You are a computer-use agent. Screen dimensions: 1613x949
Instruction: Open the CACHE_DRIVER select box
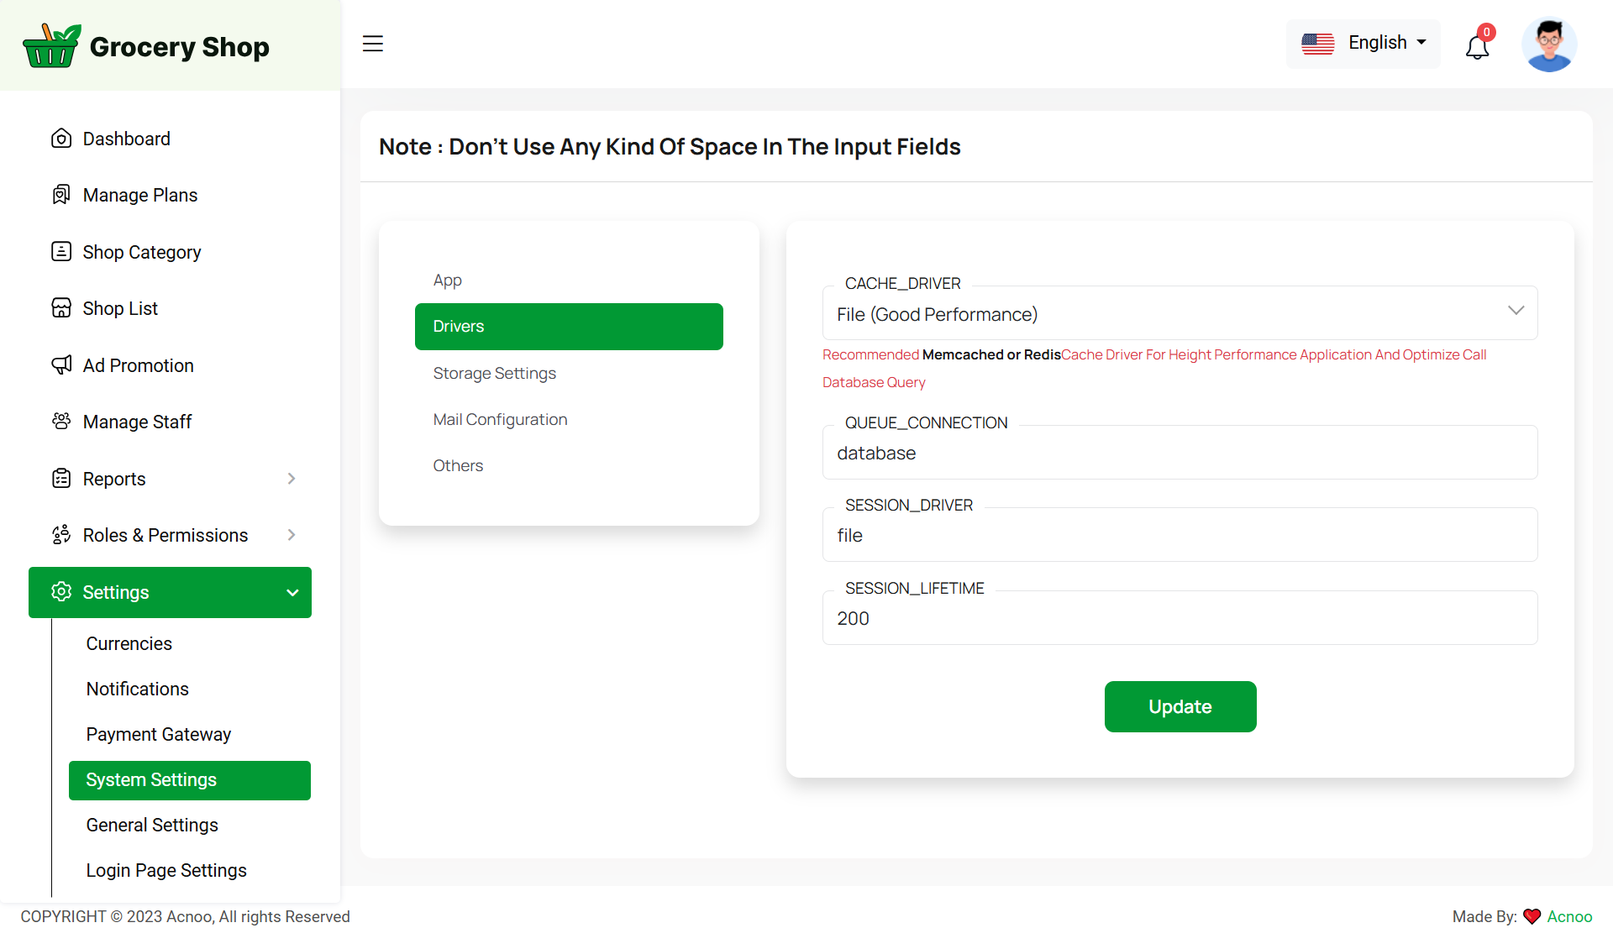click(x=1180, y=314)
